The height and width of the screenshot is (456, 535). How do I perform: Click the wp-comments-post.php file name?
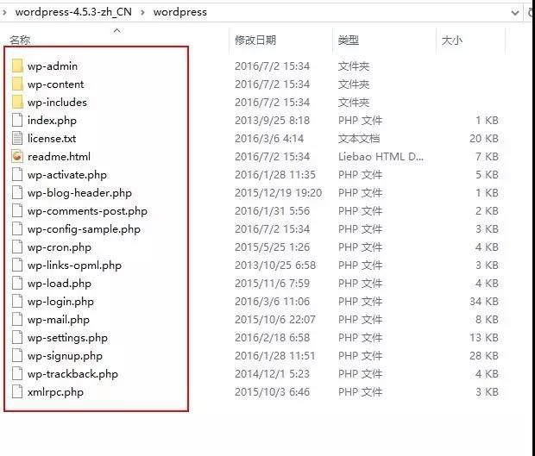click(x=87, y=211)
